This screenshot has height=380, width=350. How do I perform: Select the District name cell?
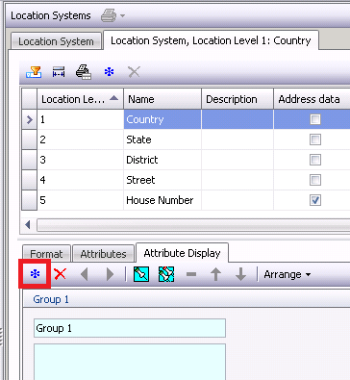click(x=162, y=160)
